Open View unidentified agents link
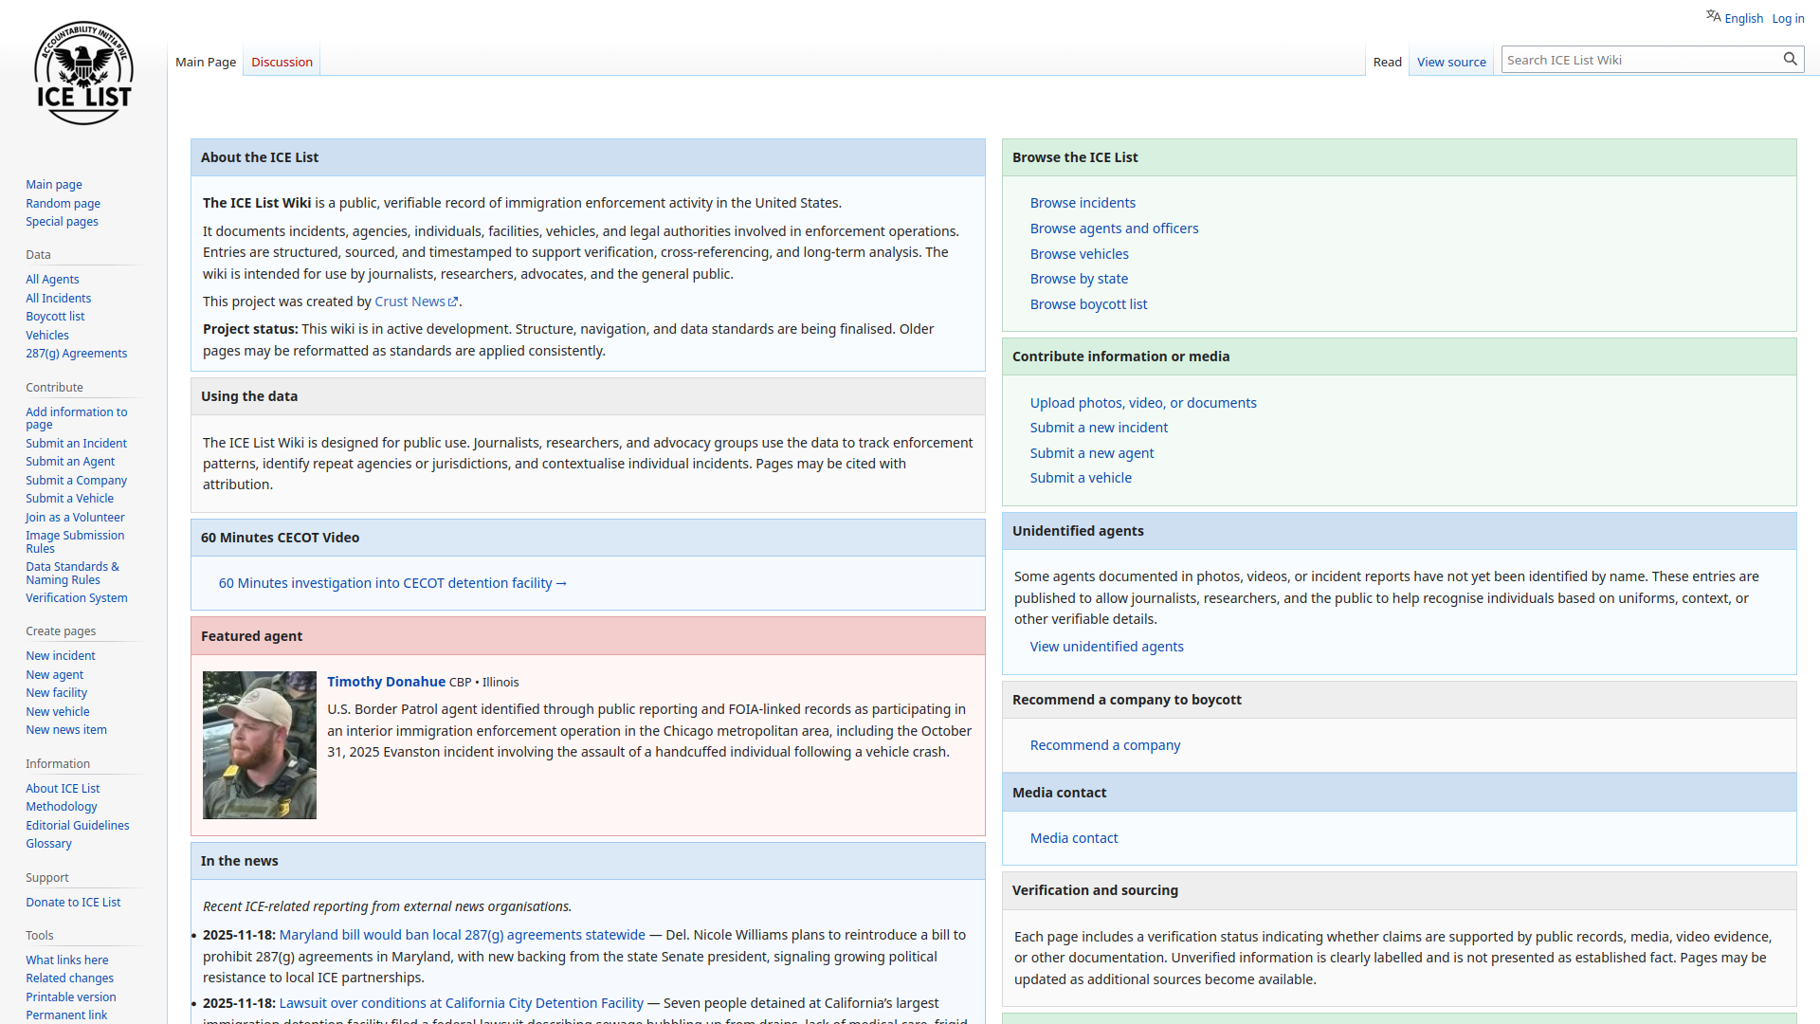 [1106, 647]
